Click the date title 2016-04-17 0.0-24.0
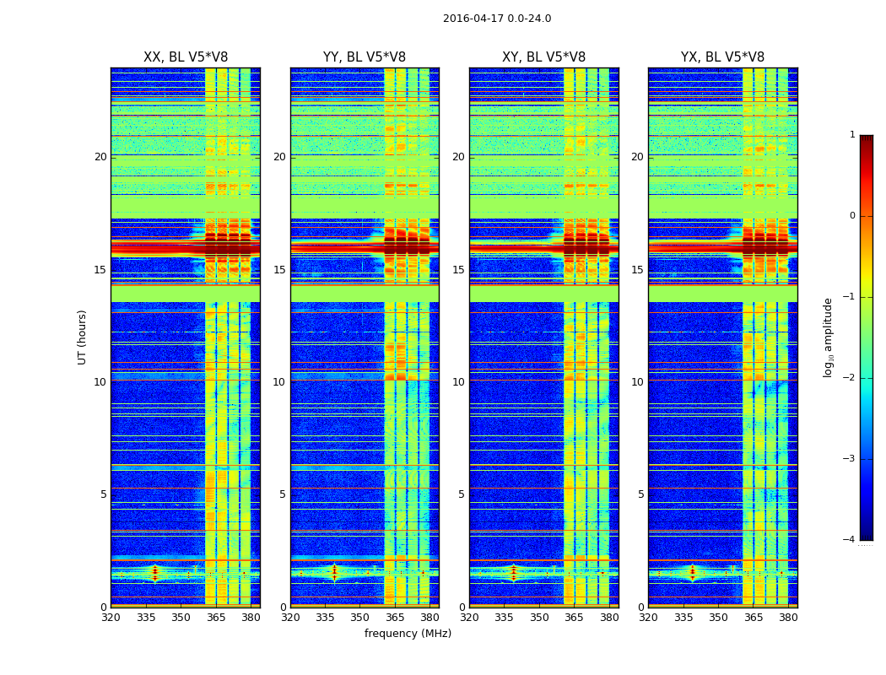 click(497, 19)
